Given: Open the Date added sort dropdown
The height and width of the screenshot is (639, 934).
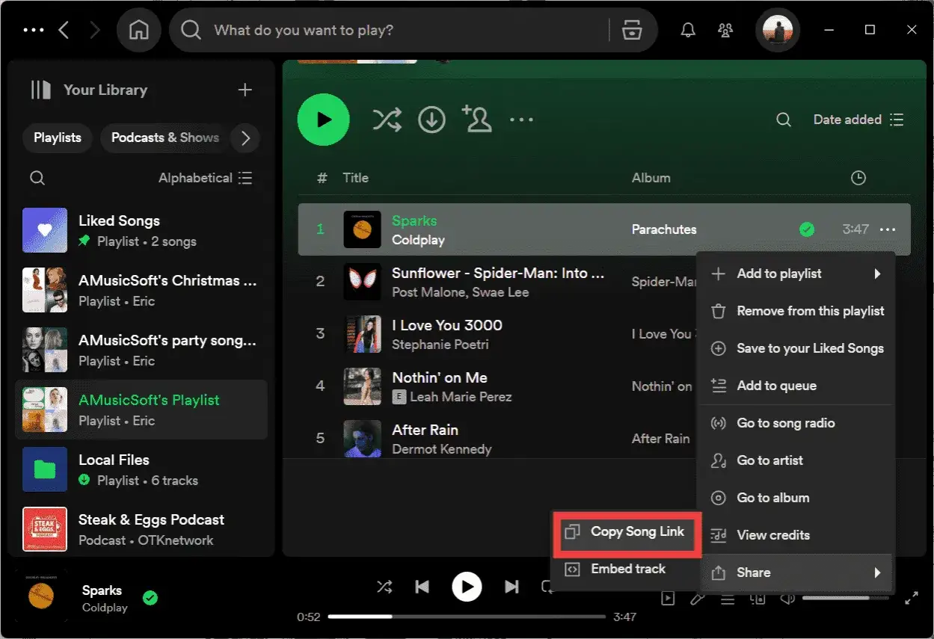Looking at the screenshot, I should coord(849,119).
